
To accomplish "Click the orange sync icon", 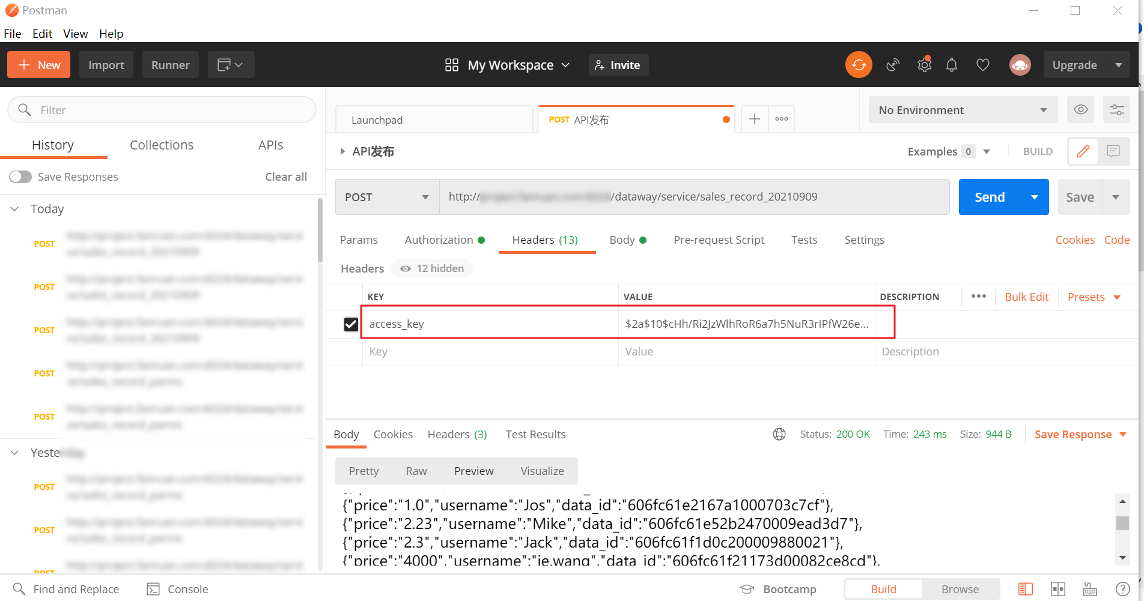I will pyautogui.click(x=859, y=65).
